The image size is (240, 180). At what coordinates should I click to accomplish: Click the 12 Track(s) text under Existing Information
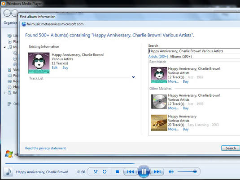[60, 63]
